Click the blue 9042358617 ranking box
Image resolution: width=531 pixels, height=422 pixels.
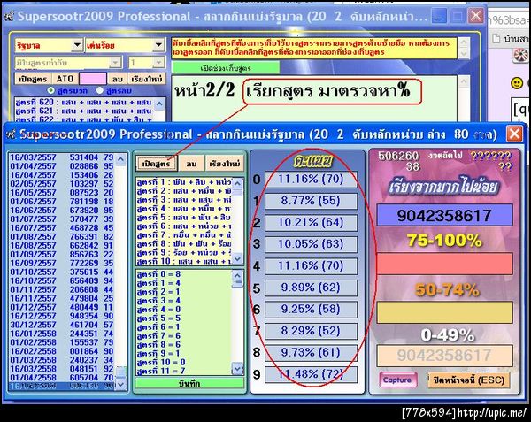point(444,215)
